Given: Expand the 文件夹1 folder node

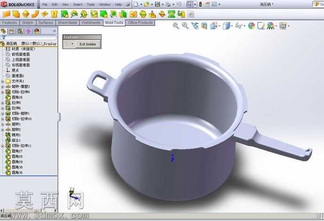Looking at the screenshot, I should pos(2,82).
